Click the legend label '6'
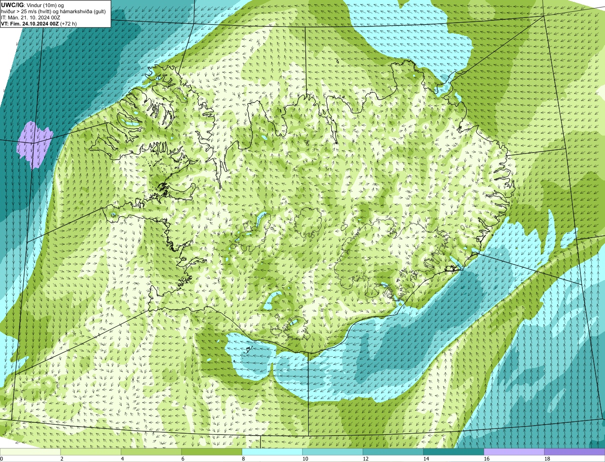The width and height of the screenshot is (605, 462). coord(183,459)
